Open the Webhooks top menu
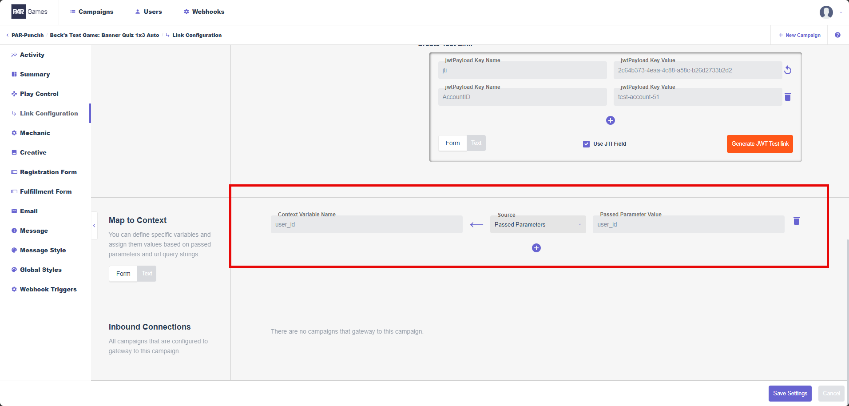 [204, 12]
